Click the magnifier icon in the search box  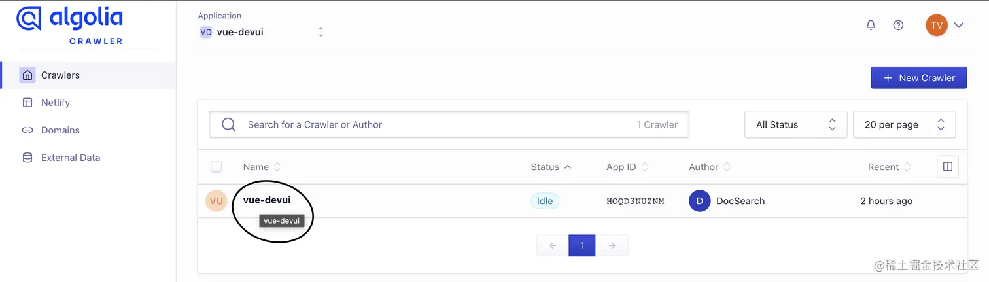point(228,124)
